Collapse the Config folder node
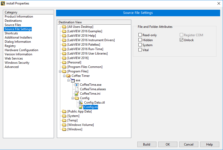This screenshot has height=150, width=223. click(x=73, y=98)
